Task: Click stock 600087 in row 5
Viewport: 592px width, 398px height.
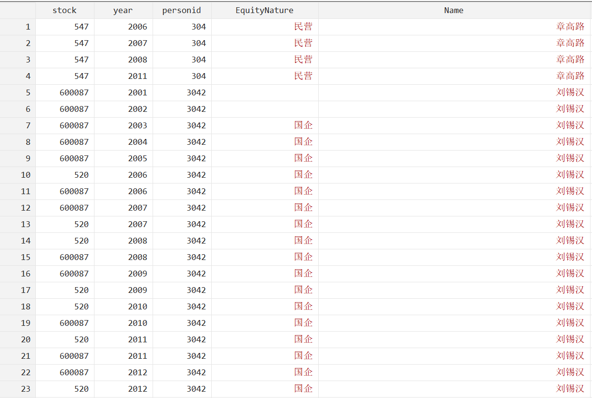Action: pyautogui.click(x=74, y=92)
